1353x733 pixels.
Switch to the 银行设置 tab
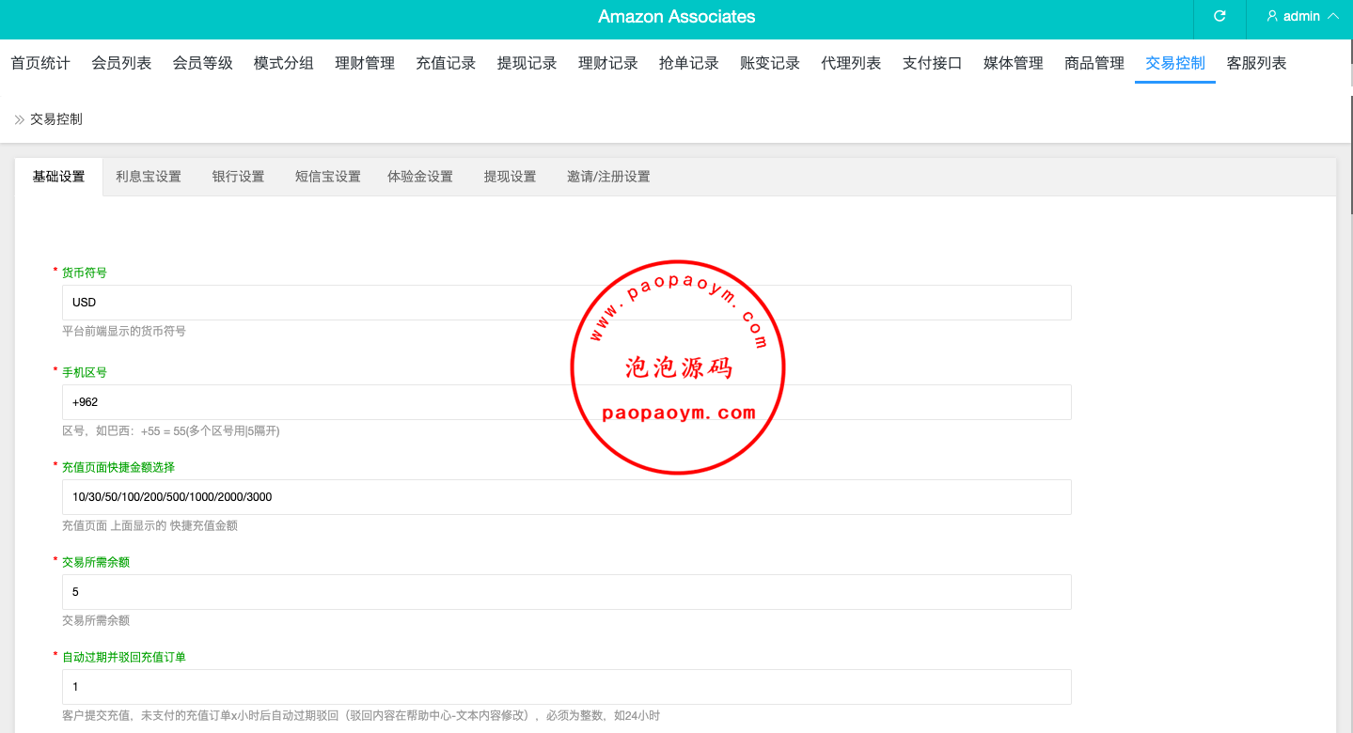[x=238, y=177]
